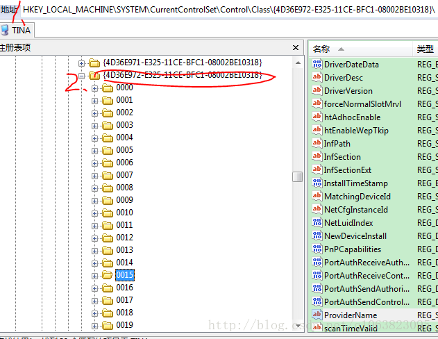Select the PnPCapabilities value name
The height and width of the screenshot is (339, 438).
pyautogui.click(x=353, y=249)
